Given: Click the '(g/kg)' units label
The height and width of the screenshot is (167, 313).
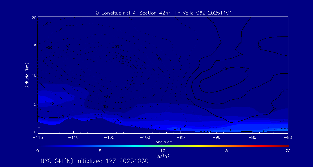Looking at the screenshot, I should point(163,156).
